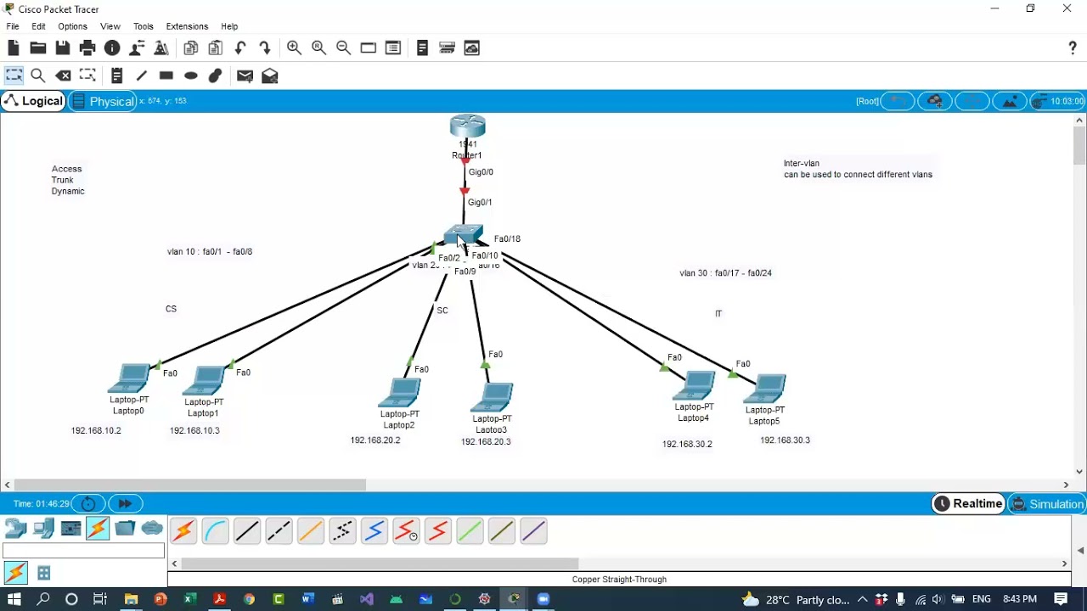Select the Draw Freeform tool
This screenshot has height=611, width=1087.
(216, 76)
